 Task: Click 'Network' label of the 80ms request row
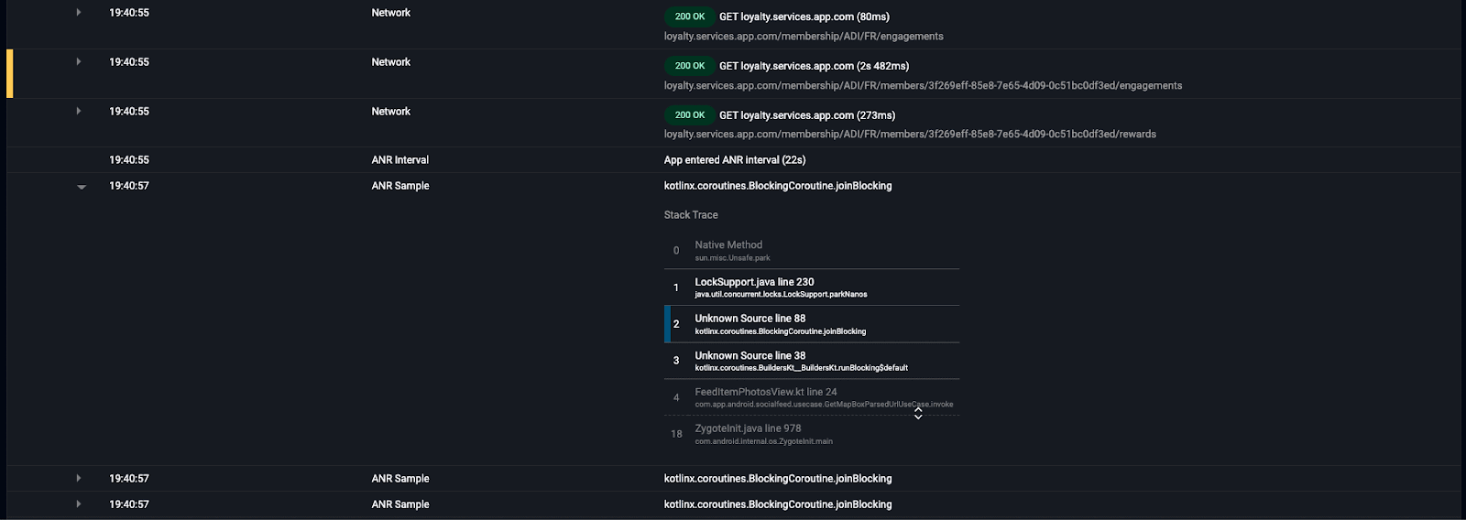click(390, 13)
